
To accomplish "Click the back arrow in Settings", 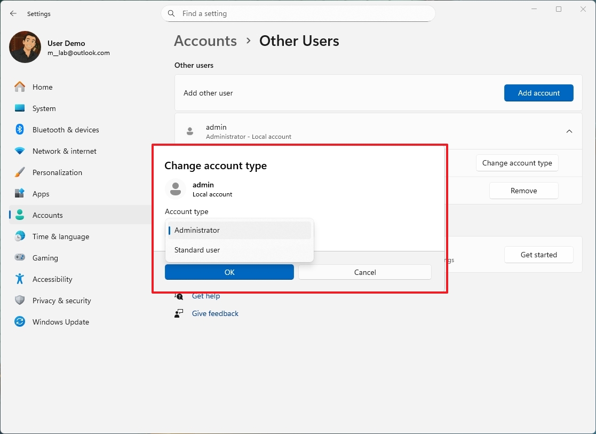I will pyautogui.click(x=13, y=13).
